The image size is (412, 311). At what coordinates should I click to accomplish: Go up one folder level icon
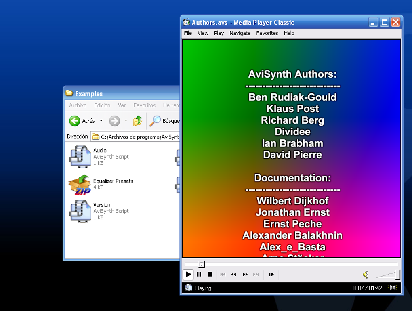coord(138,121)
